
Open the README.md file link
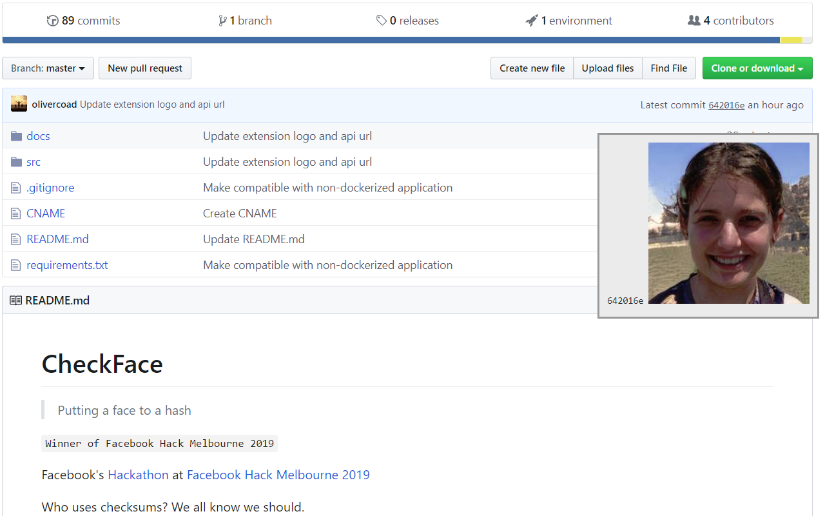point(57,239)
